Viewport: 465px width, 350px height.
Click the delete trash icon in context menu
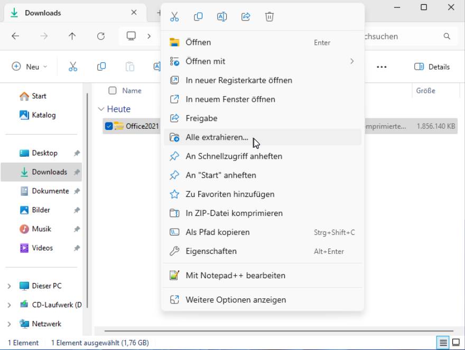pos(269,16)
